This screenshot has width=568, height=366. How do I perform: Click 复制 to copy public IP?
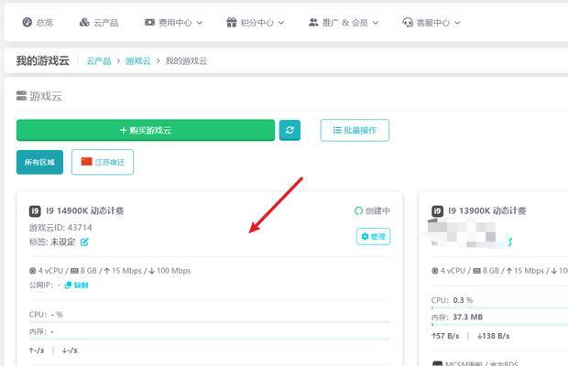(x=76, y=285)
